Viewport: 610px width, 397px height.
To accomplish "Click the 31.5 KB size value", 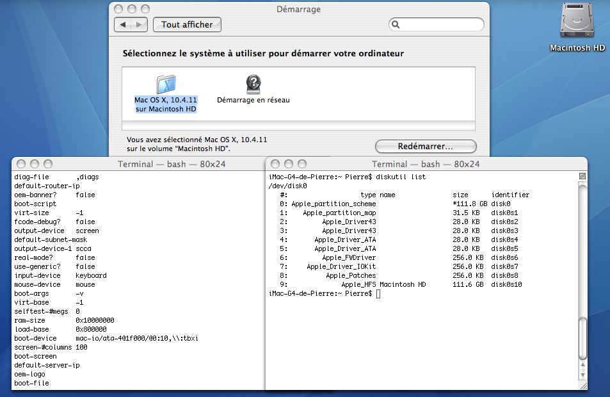I will point(466,213).
